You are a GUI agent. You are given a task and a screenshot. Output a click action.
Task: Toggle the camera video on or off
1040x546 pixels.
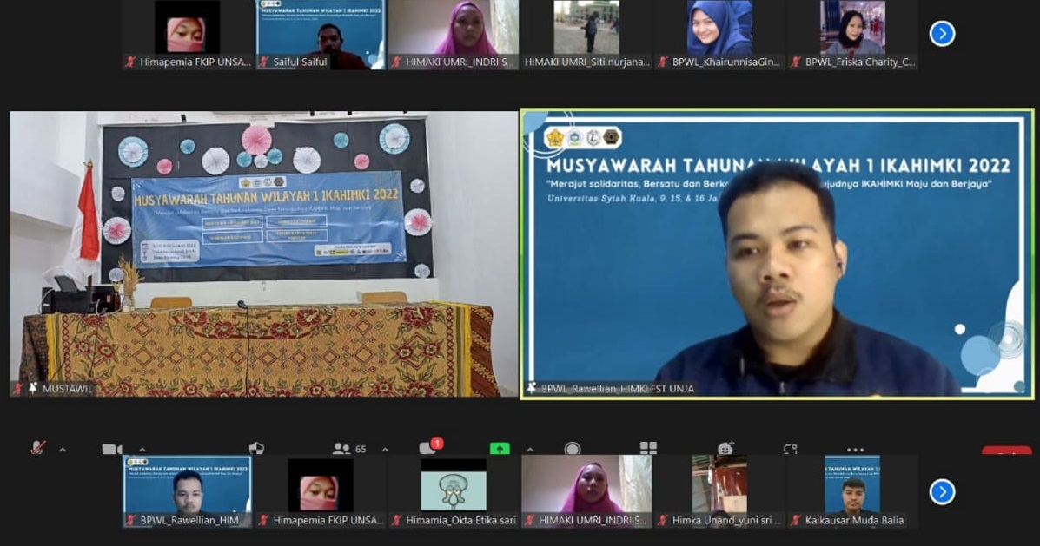click(x=111, y=449)
